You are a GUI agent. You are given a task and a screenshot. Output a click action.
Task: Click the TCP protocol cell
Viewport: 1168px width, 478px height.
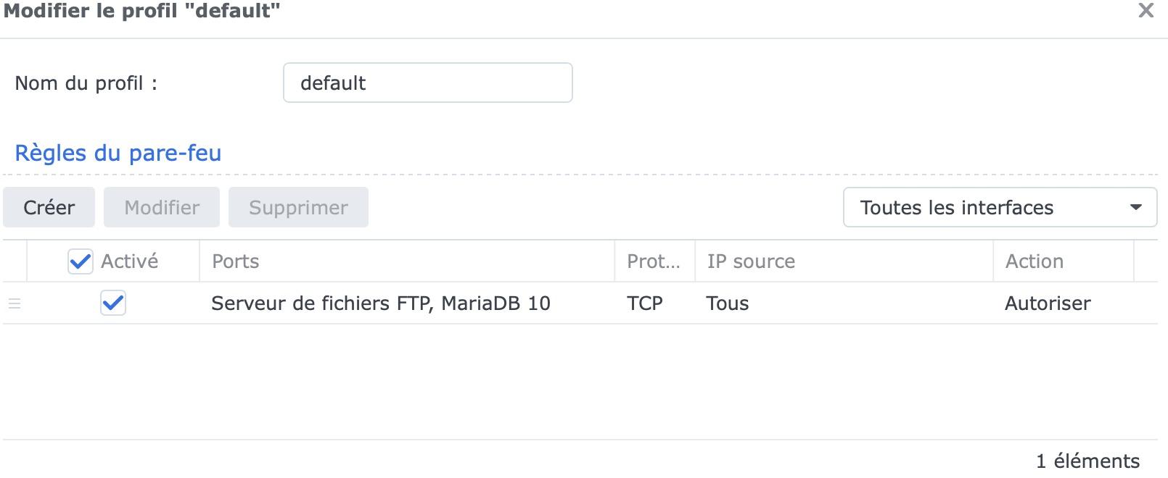pos(645,303)
